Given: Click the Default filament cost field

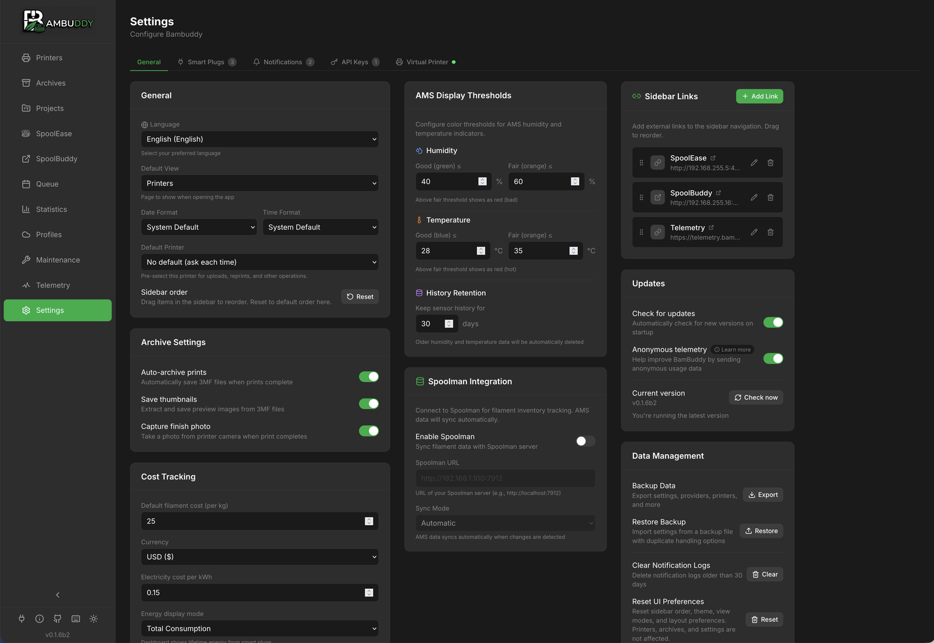Looking at the screenshot, I should tap(260, 521).
